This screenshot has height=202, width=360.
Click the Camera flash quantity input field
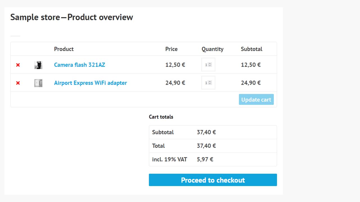[206, 65]
